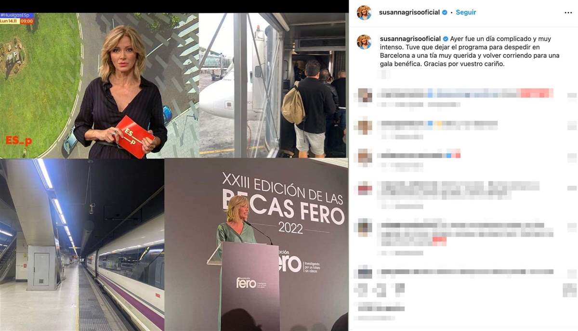
Task: View the airplane boarding bridge photo
Action: pos(273,86)
